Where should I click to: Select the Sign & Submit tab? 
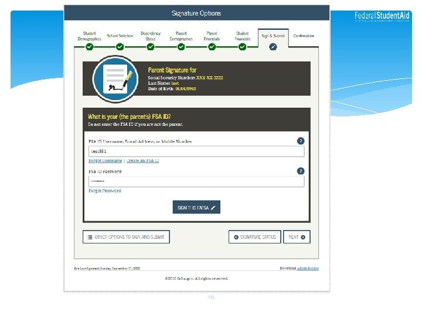coord(273,36)
